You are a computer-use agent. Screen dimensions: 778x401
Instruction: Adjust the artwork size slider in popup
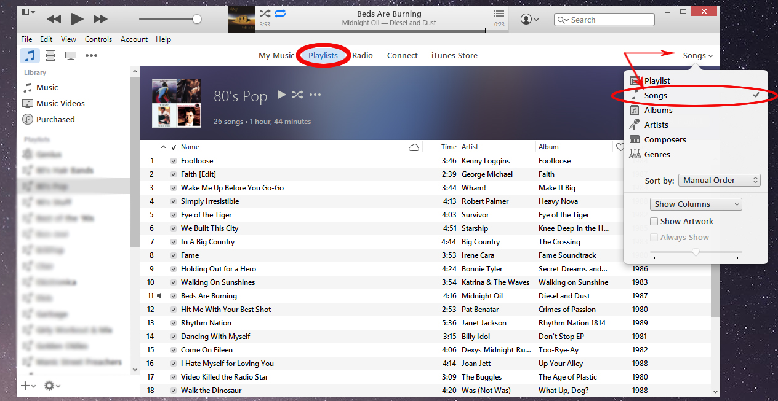696,252
